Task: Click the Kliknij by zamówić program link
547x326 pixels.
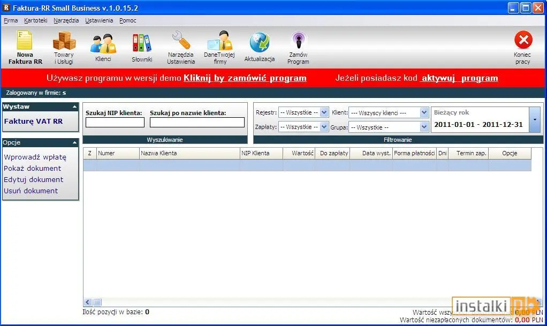Action: 245,78
